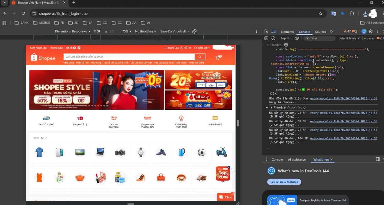Open Instagram link in Shopee header
This screenshot has height=205, width=384.
79,48
